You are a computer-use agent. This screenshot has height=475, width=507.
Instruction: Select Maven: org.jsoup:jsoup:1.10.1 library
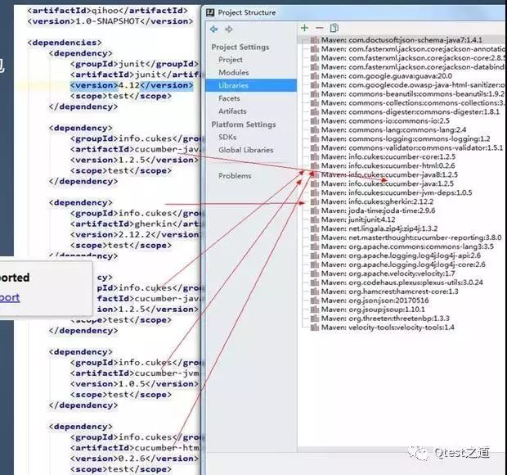pos(373,310)
